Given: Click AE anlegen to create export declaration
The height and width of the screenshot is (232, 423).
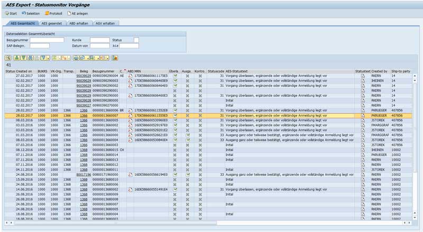Looking at the screenshot, I should pyautogui.click(x=77, y=14).
